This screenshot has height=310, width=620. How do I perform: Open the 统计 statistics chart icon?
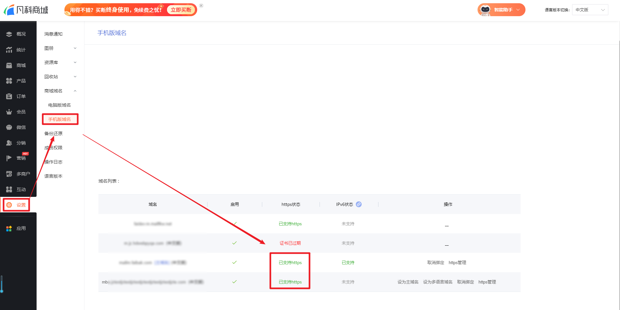pyautogui.click(x=9, y=50)
